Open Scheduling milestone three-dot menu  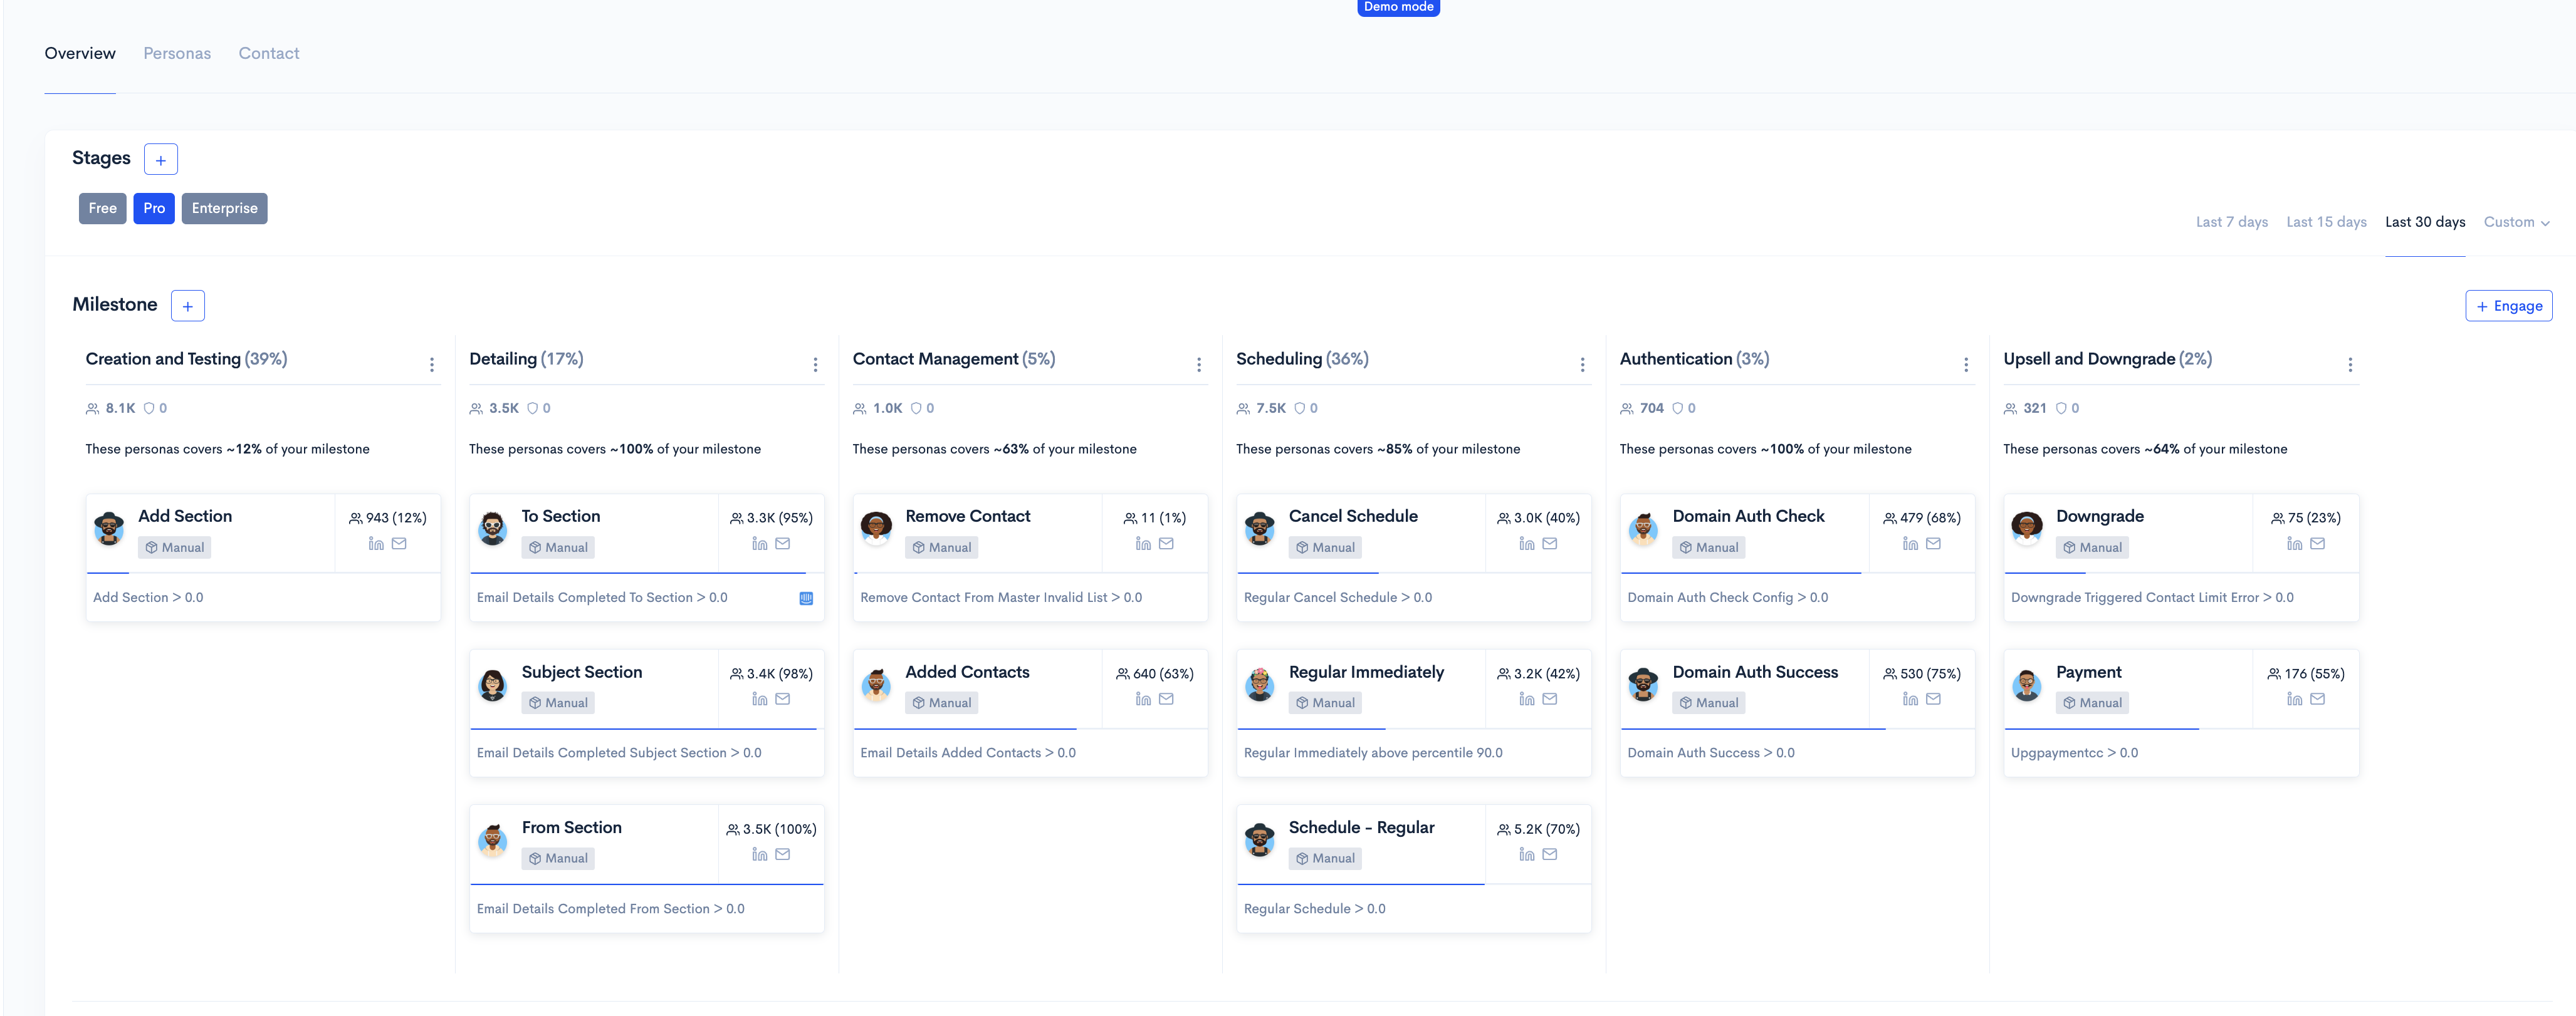[x=1582, y=365]
